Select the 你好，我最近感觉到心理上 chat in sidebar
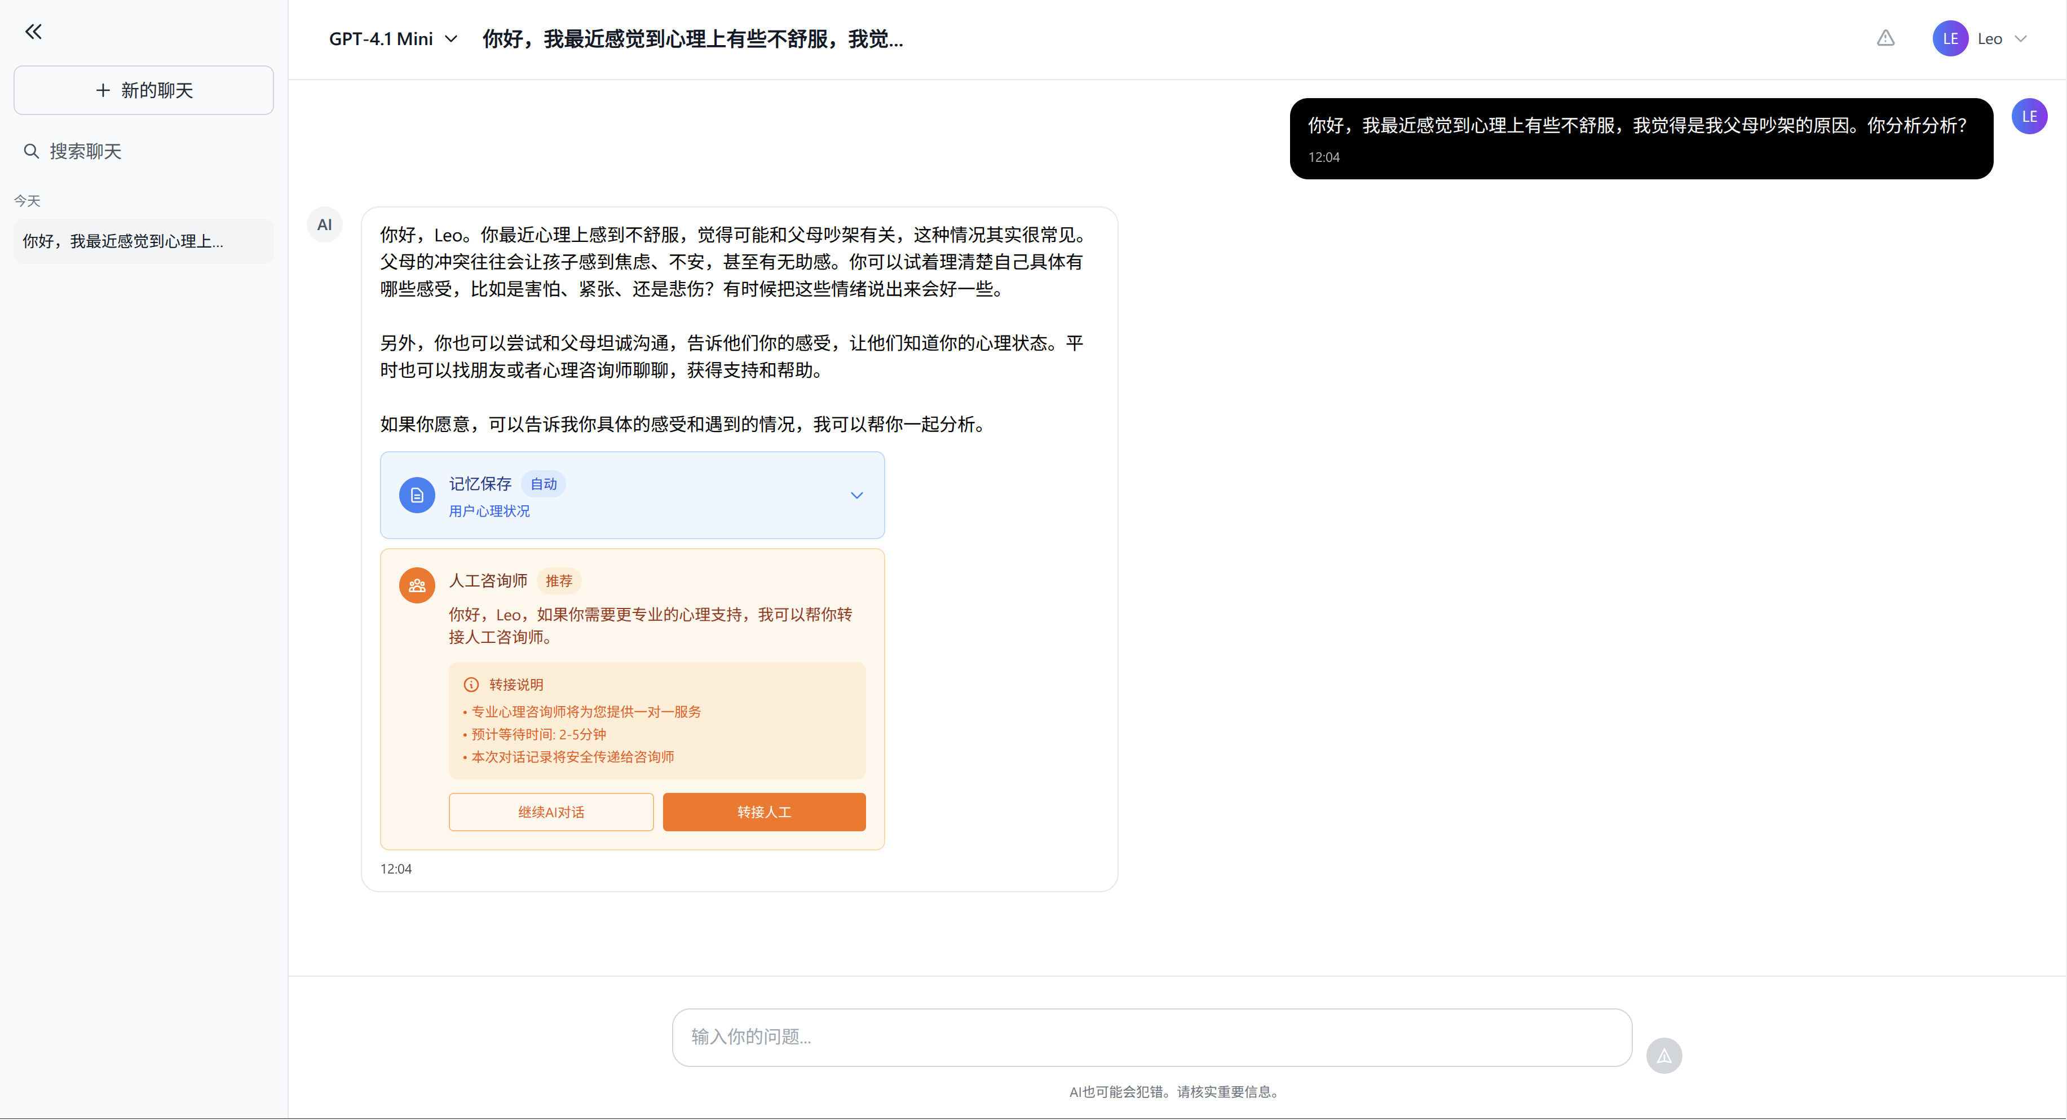2067x1120 pixels. click(x=143, y=241)
